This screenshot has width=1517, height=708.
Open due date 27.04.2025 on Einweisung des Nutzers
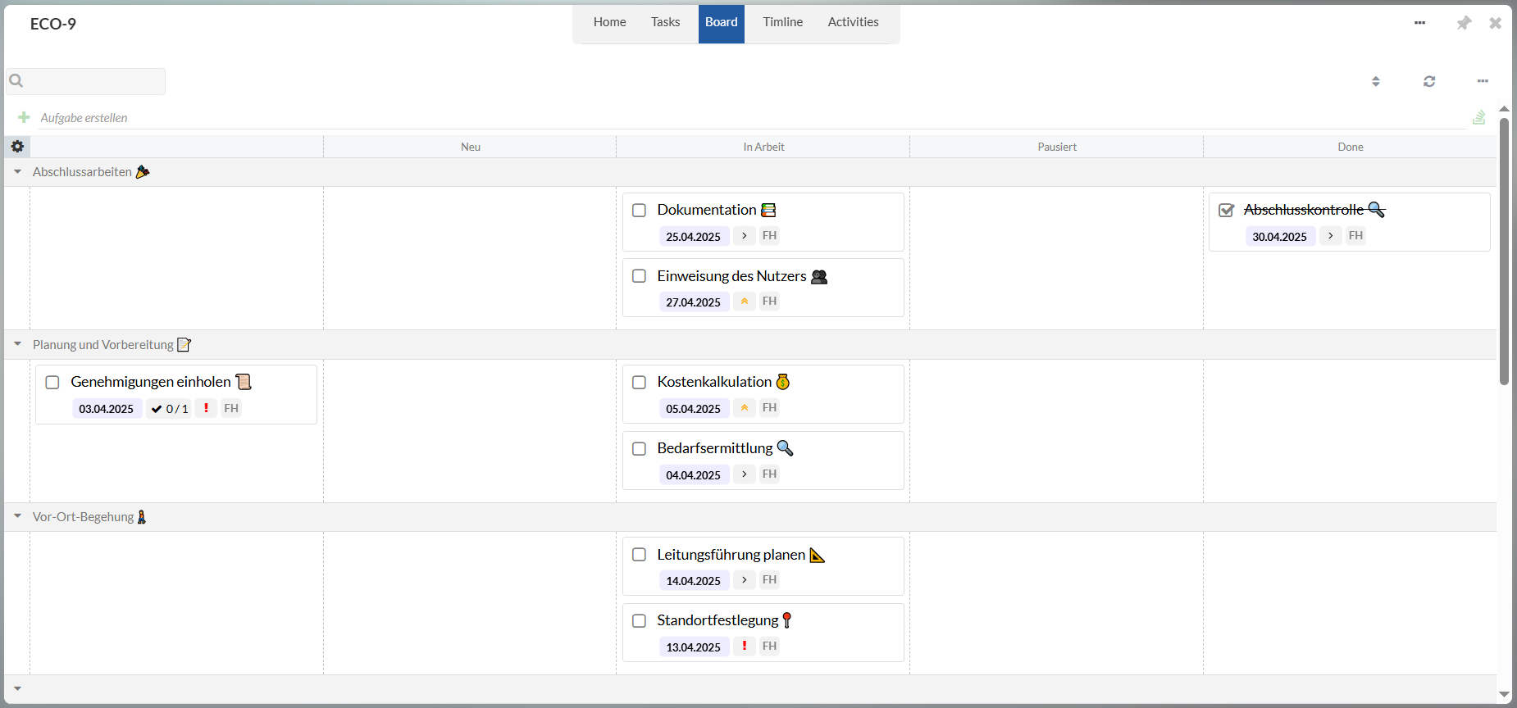(693, 302)
